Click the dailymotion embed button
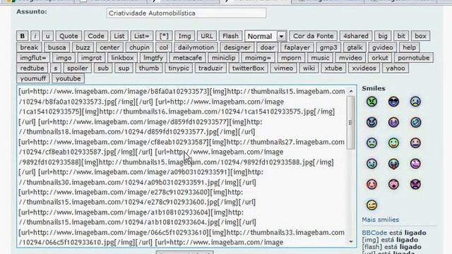452x254 pixels. 196,47
